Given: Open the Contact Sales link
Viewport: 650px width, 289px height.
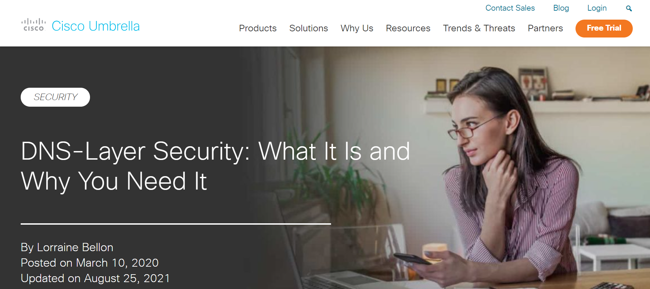Looking at the screenshot, I should click(510, 8).
